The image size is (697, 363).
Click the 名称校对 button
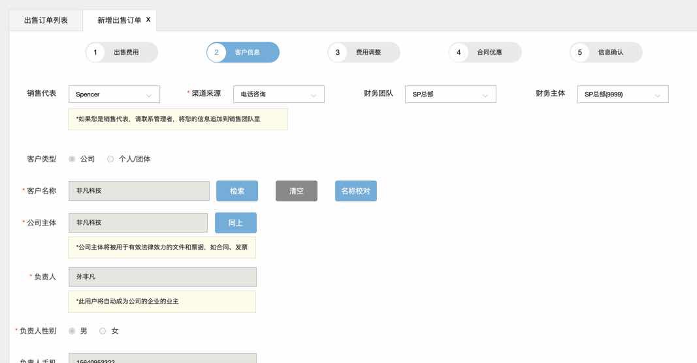356,191
